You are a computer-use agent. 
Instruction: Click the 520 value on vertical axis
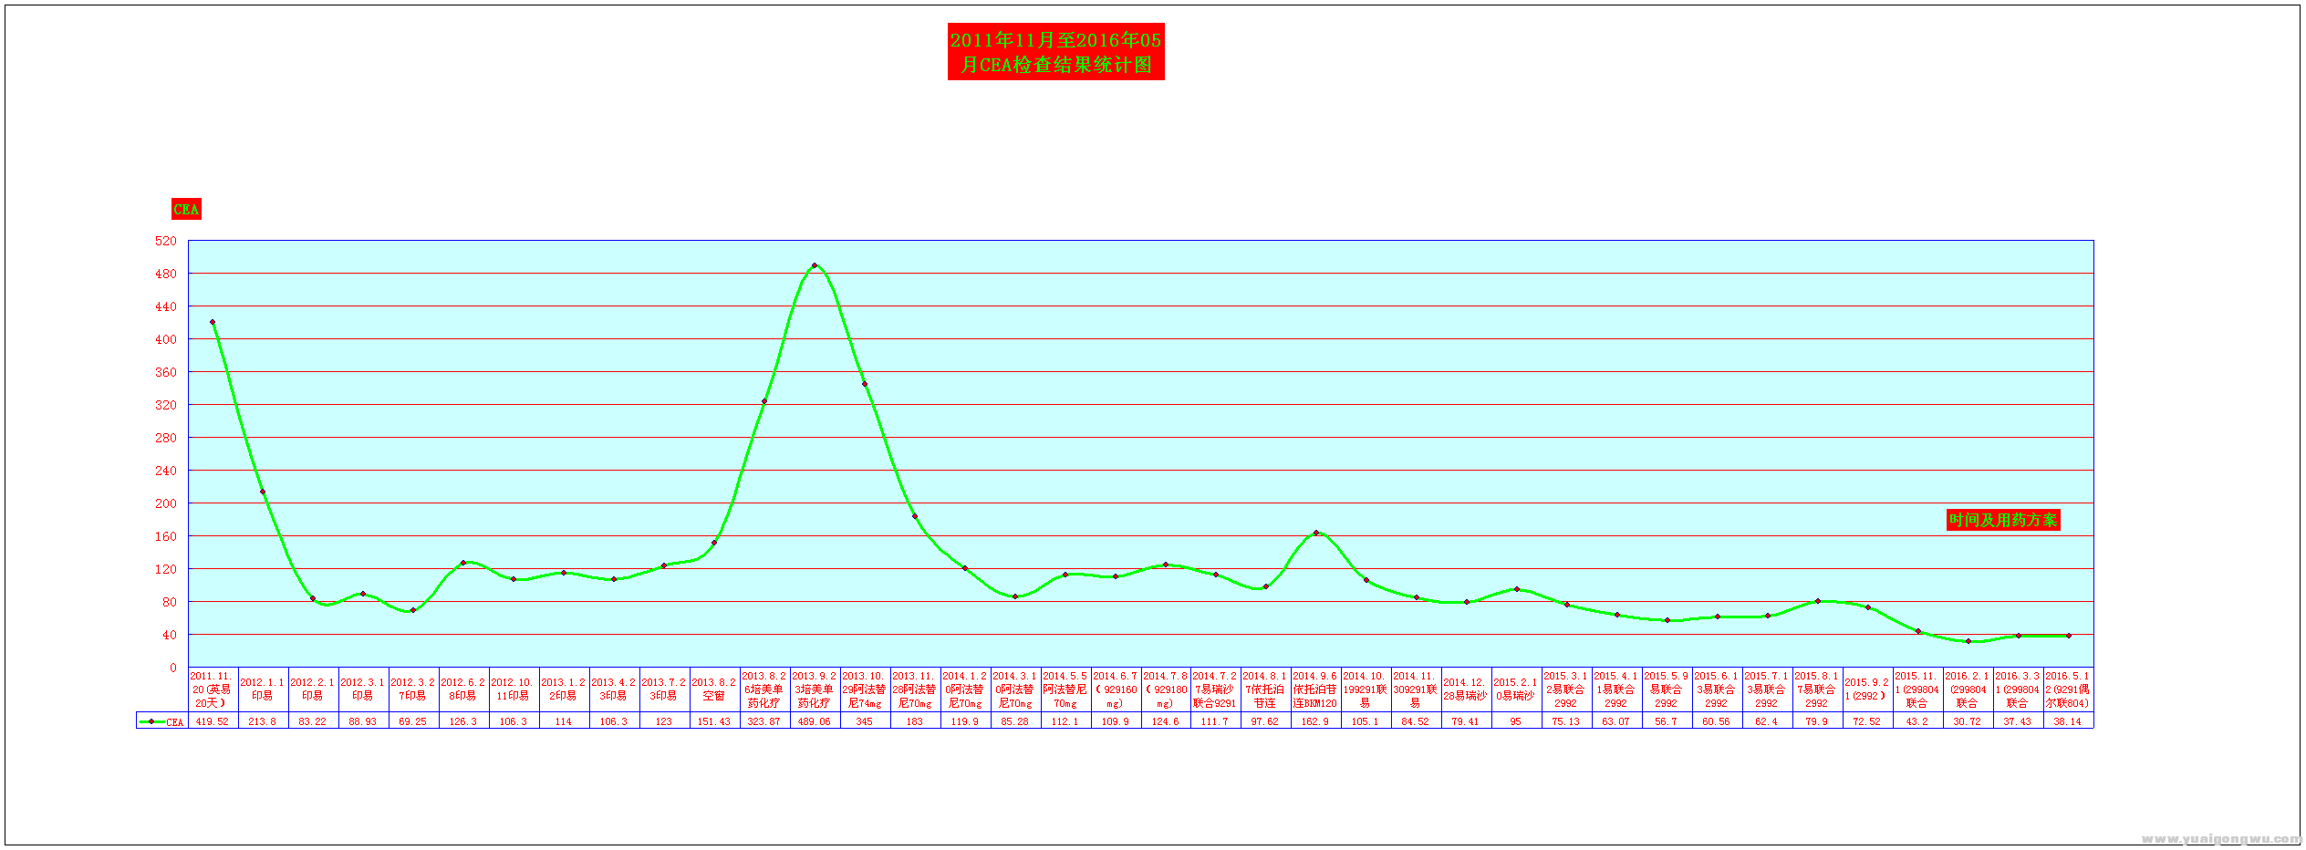tap(166, 241)
